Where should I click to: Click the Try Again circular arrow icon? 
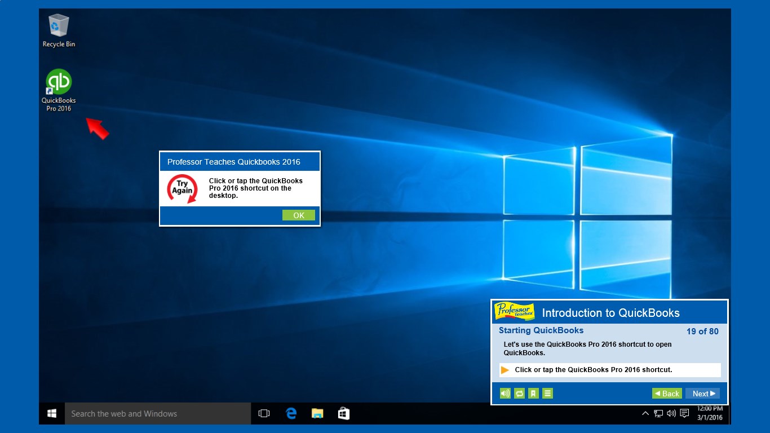point(183,188)
